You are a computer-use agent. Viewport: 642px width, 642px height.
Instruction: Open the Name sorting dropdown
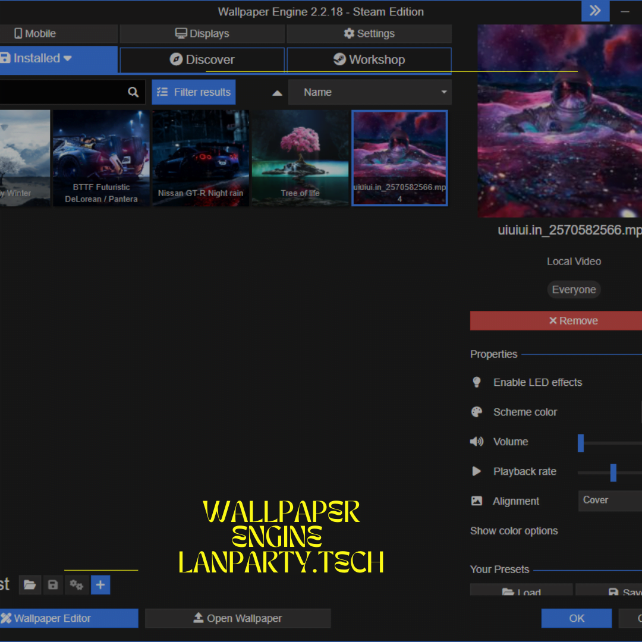370,92
